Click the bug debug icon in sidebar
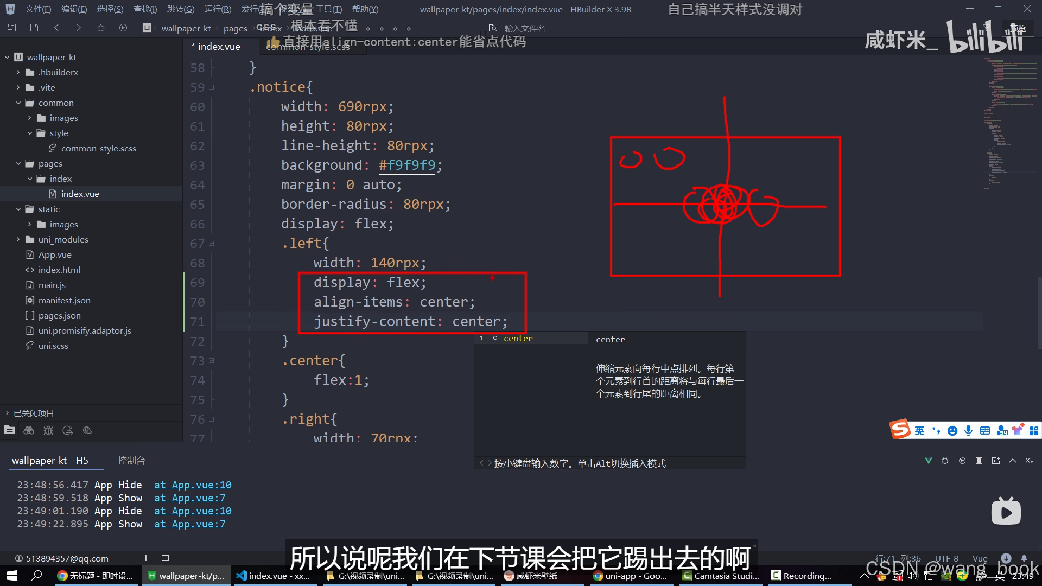Viewport: 1042px width, 586px height. (x=48, y=430)
